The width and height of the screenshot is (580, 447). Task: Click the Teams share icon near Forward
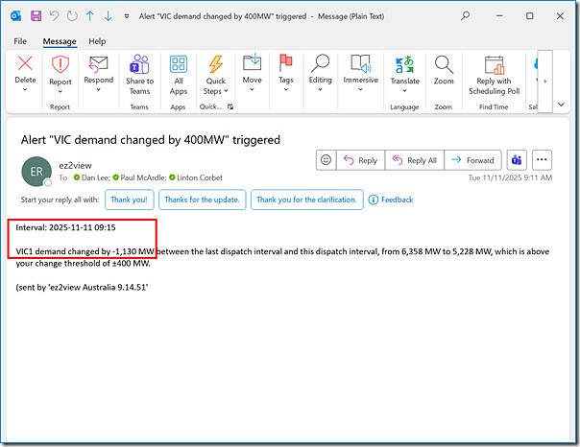[x=517, y=160]
